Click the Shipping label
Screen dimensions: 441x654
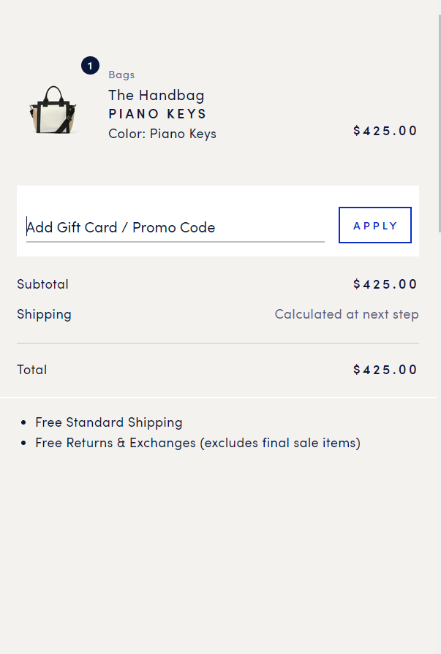pyautogui.click(x=44, y=314)
